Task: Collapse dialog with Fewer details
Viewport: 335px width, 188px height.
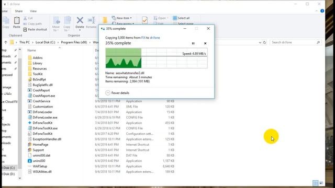Action: tap(117, 93)
